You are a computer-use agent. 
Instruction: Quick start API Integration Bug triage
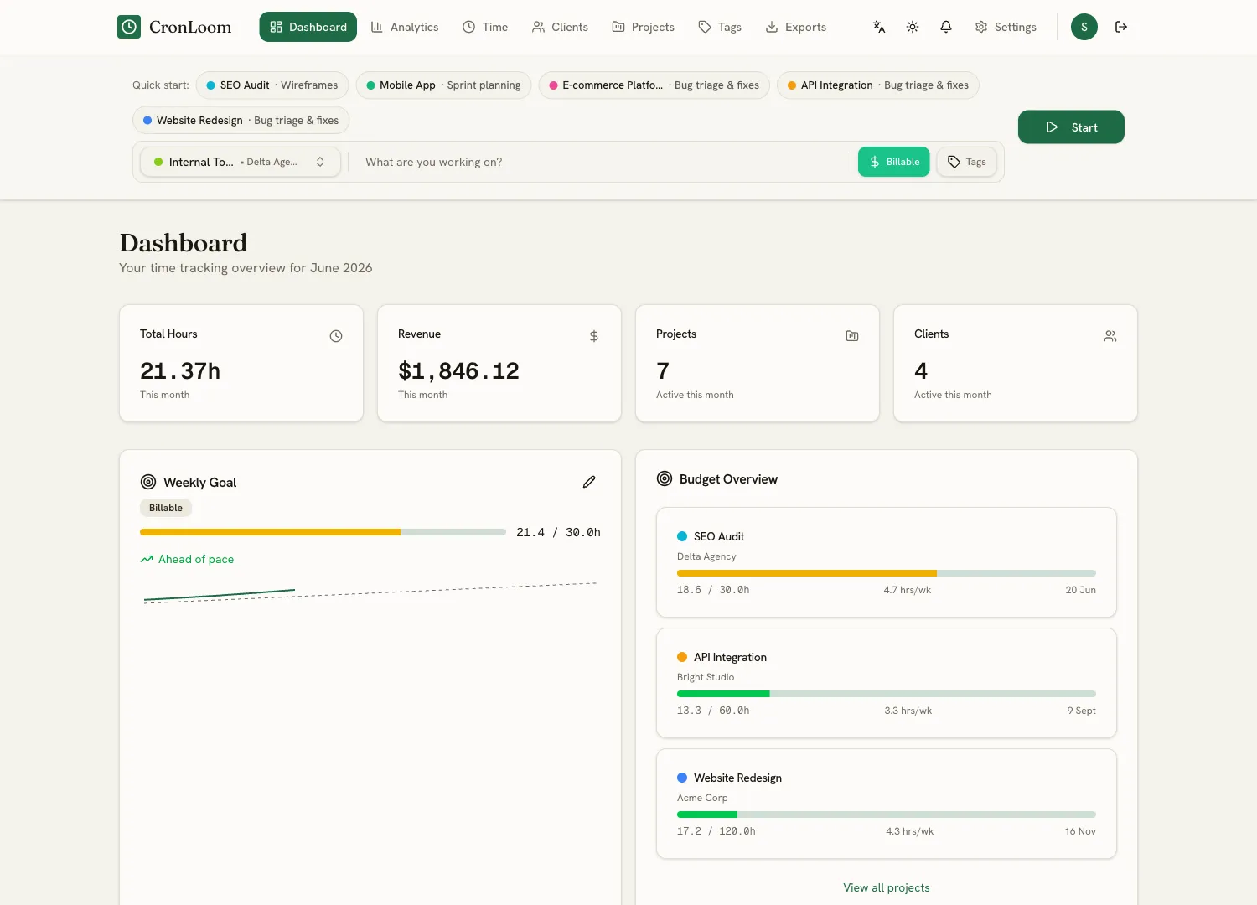click(878, 85)
